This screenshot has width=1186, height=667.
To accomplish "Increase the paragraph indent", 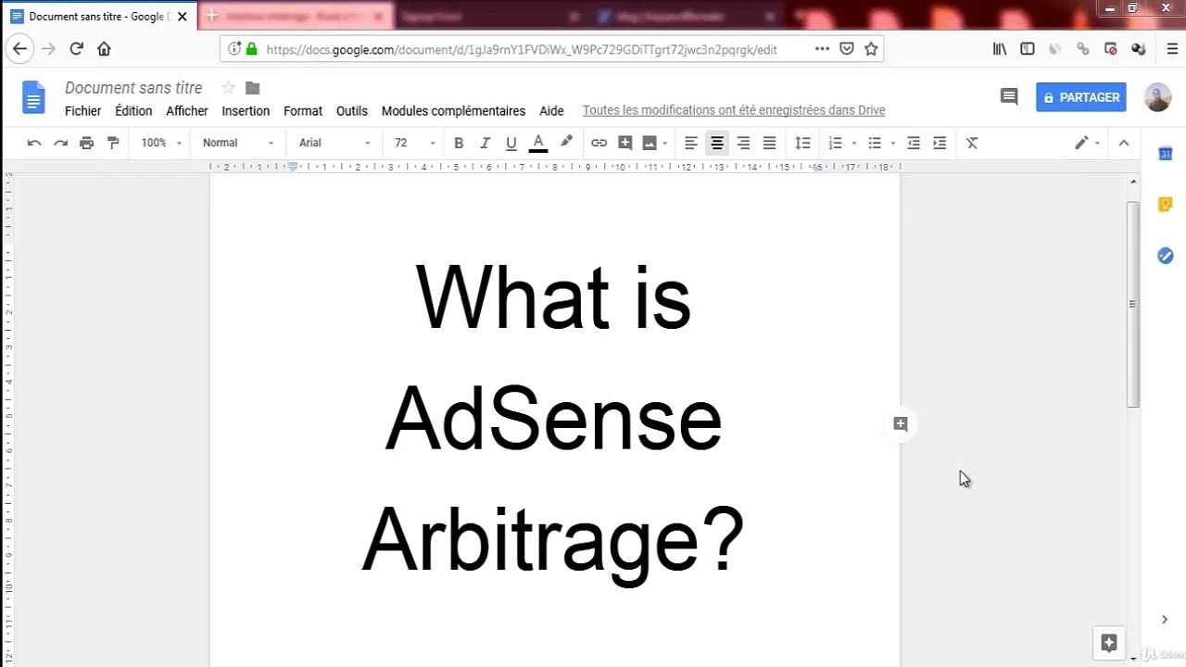I will point(940,143).
